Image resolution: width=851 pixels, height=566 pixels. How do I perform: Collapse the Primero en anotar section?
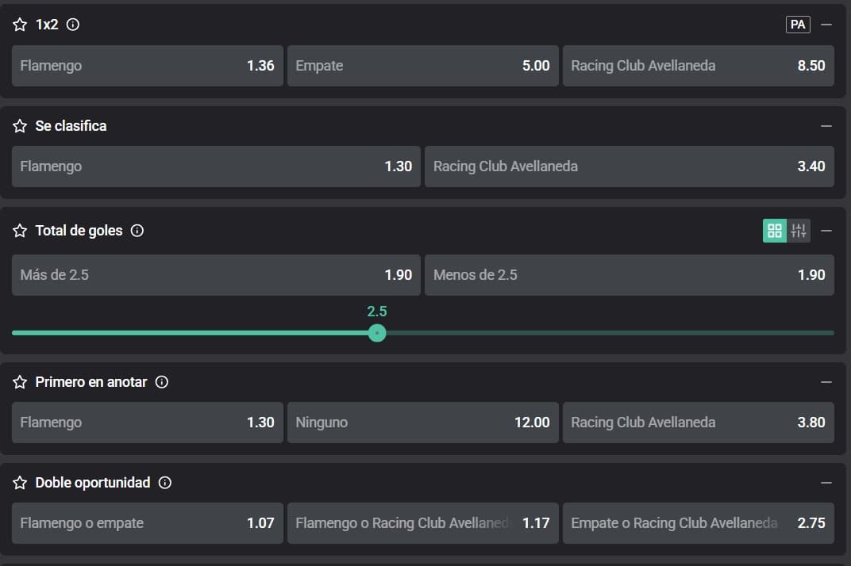[826, 382]
